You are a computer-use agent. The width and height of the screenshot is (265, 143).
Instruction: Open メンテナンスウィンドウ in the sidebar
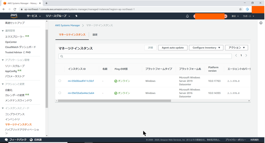pos(18,100)
